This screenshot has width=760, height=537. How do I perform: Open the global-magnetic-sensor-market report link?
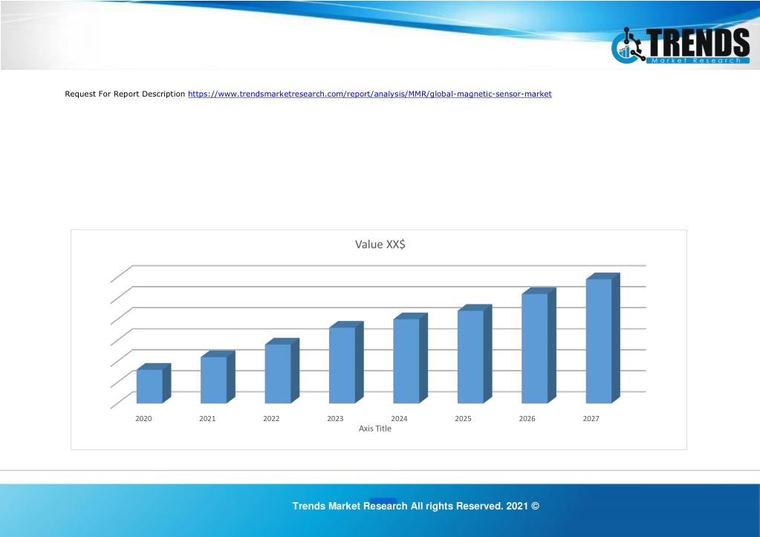tap(369, 94)
